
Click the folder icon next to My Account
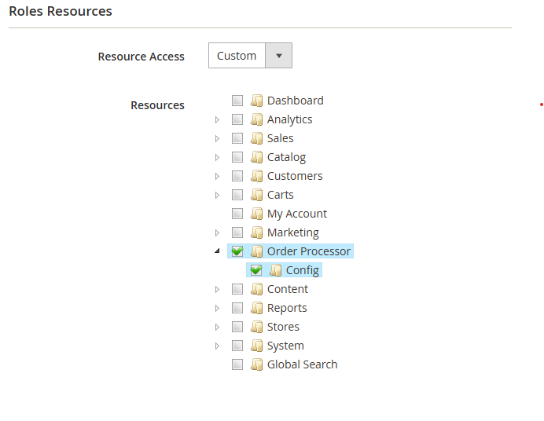(x=256, y=214)
